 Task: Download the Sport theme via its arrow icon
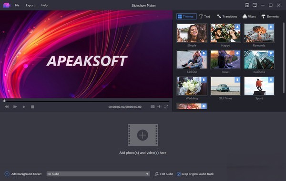(x=271, y=80)
